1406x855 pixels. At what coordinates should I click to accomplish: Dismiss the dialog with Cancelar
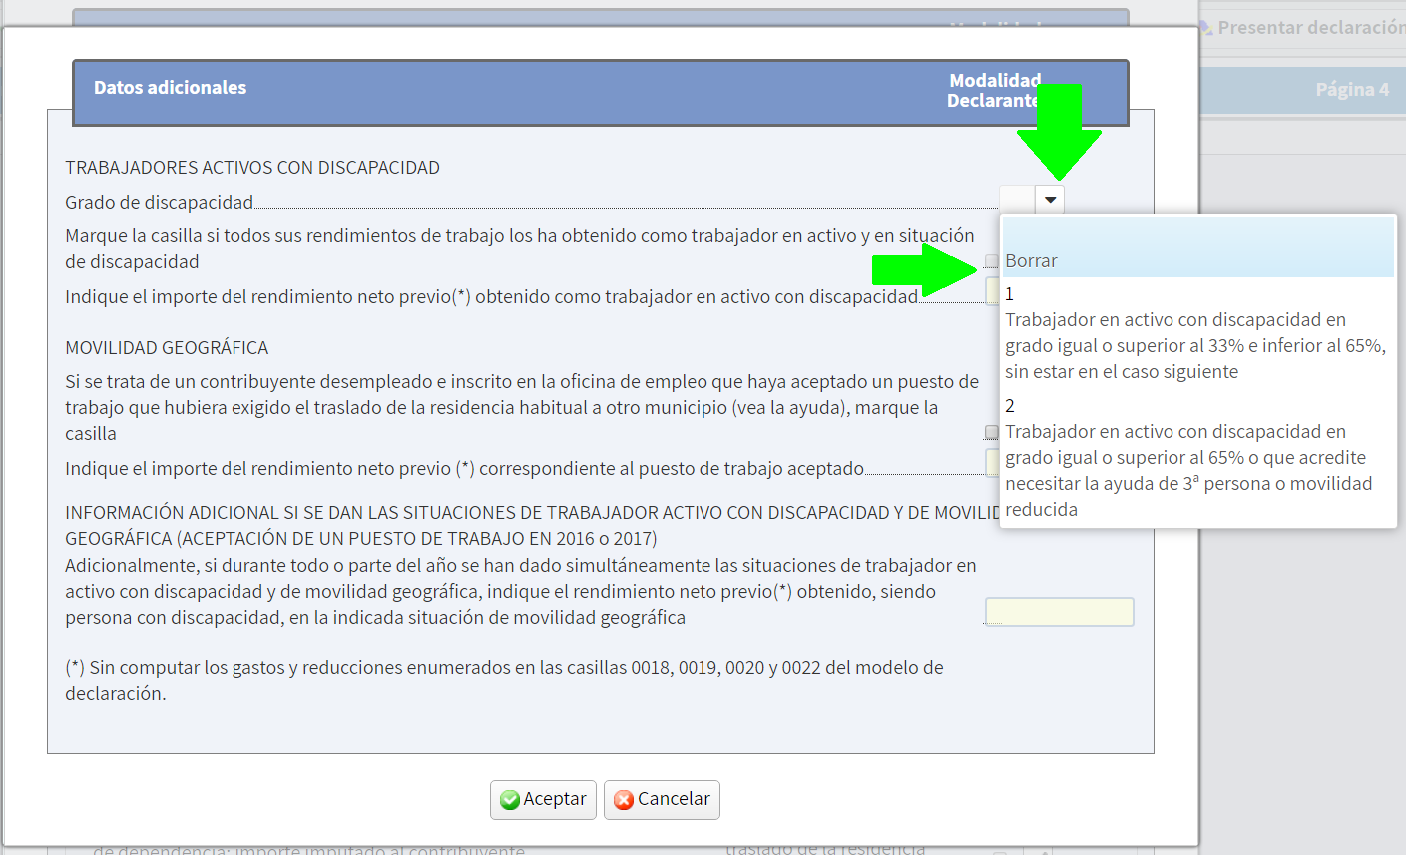point(662,799)
